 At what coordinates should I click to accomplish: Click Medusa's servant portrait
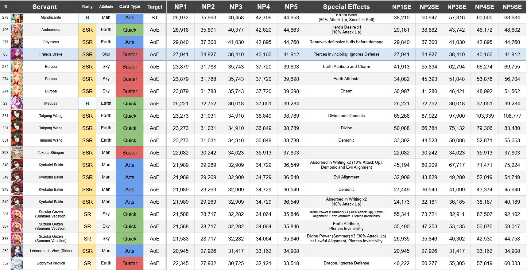click(17, 104)
